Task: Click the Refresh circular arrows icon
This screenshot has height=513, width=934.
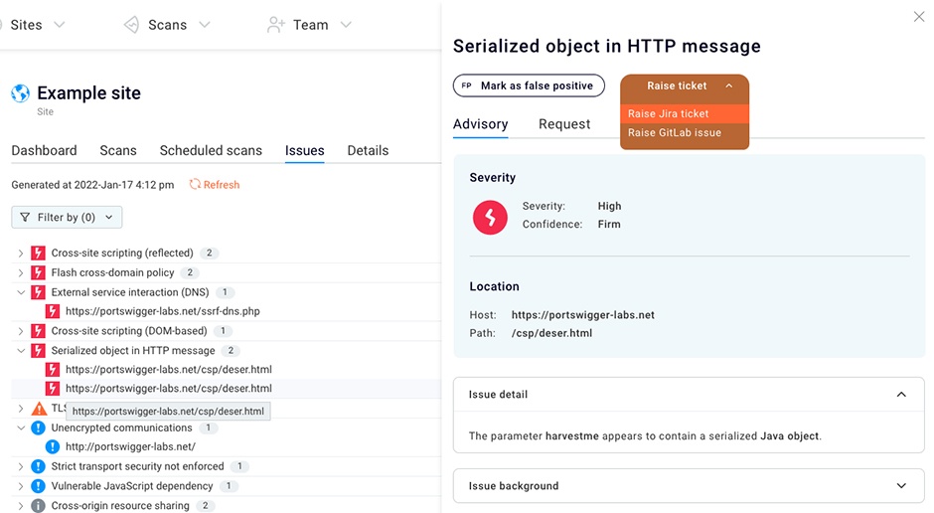Action: (x=195, y=185)
